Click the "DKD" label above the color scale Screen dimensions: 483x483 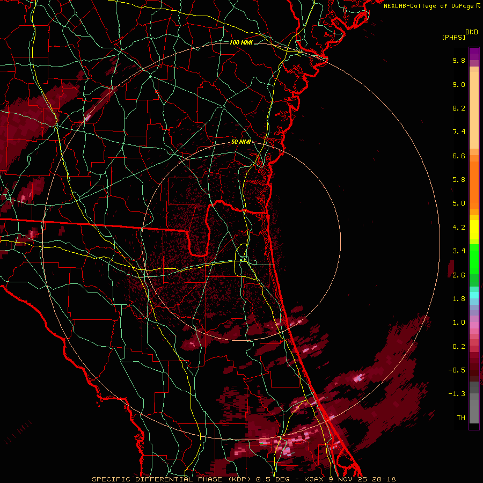472,32
